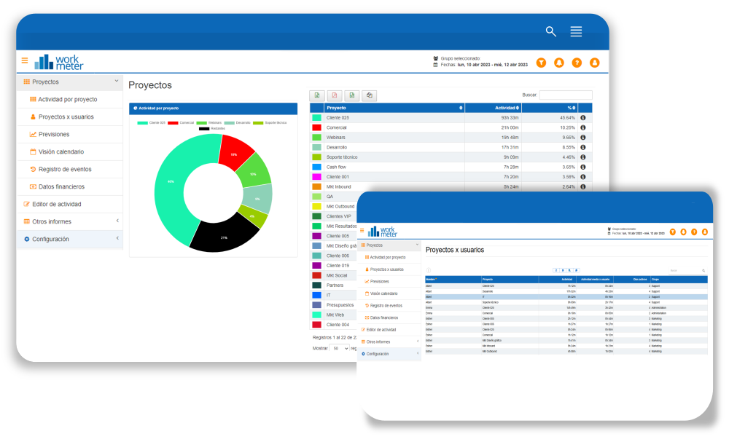The width and height of the screenshot is (729, 442).
Task: Export the table to Excel
Action: [317, 95]
